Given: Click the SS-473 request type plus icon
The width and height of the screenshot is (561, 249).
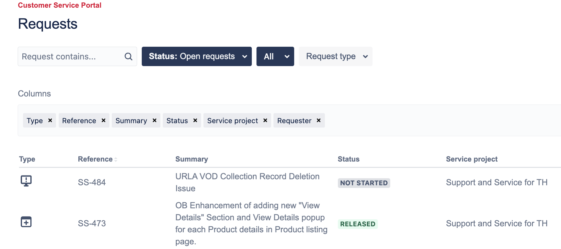Looking at the screenshot, I should point(26,222).
